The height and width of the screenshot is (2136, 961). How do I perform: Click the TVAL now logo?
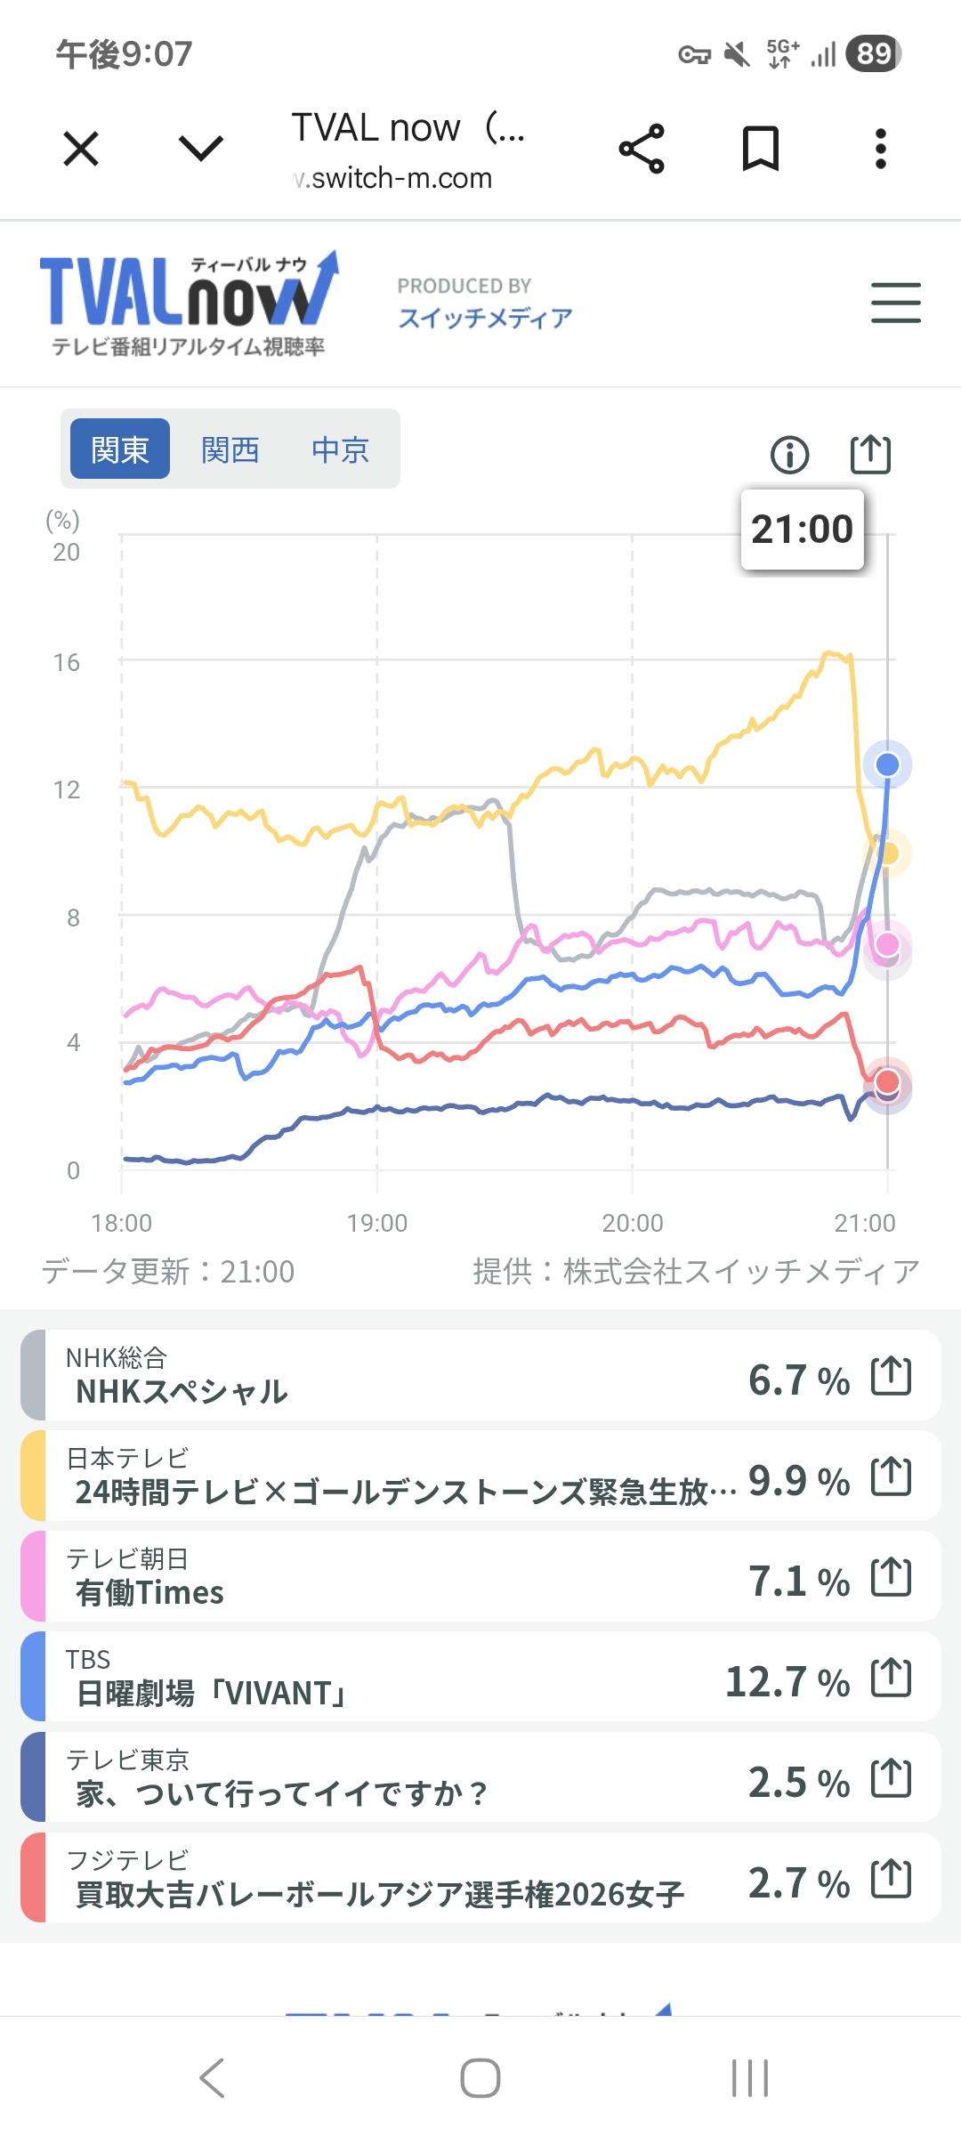tap(189, 303)
